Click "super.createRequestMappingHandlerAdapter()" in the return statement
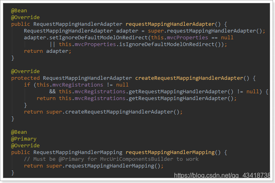 tap(113, 112)
